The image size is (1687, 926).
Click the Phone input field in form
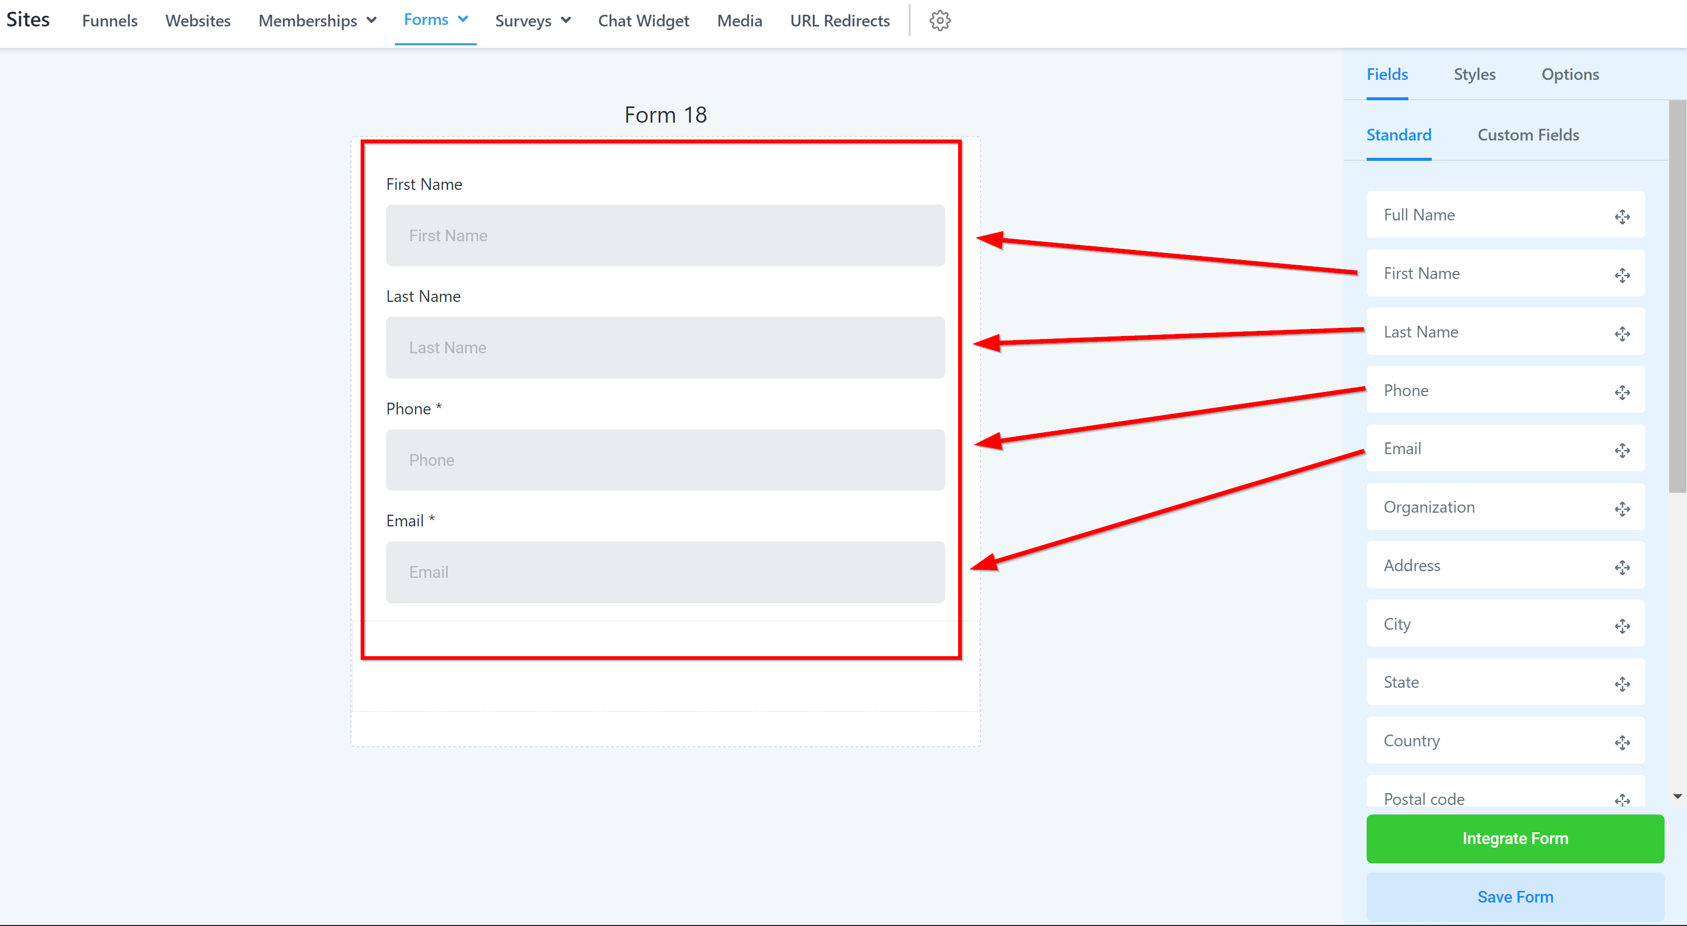coord(665,460)
